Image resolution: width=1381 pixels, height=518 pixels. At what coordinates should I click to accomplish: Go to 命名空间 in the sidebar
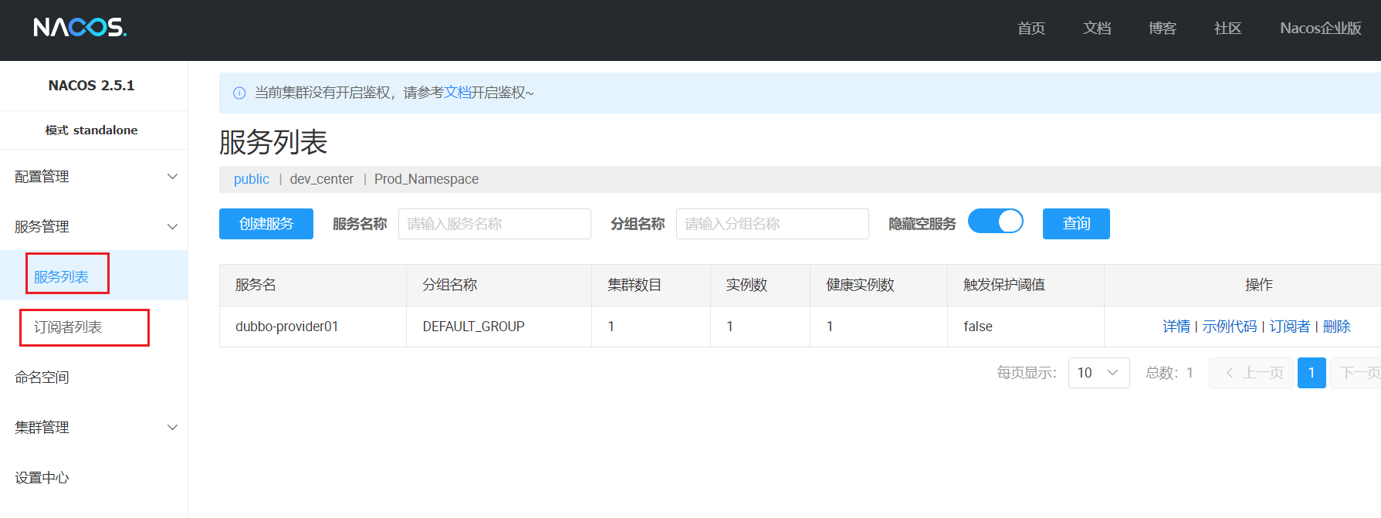point(42,377)
